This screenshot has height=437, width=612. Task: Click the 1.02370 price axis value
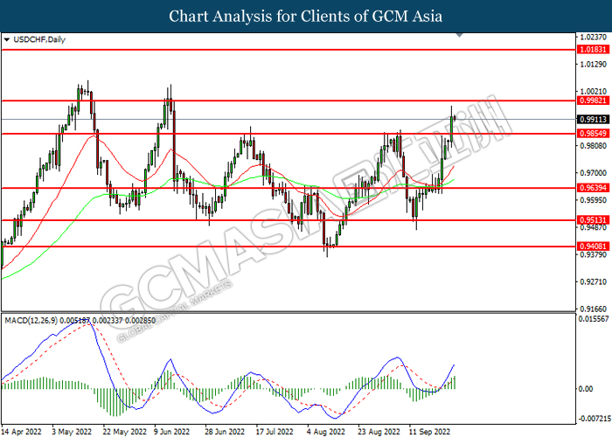pyautogui.click(x=594, y=37)
